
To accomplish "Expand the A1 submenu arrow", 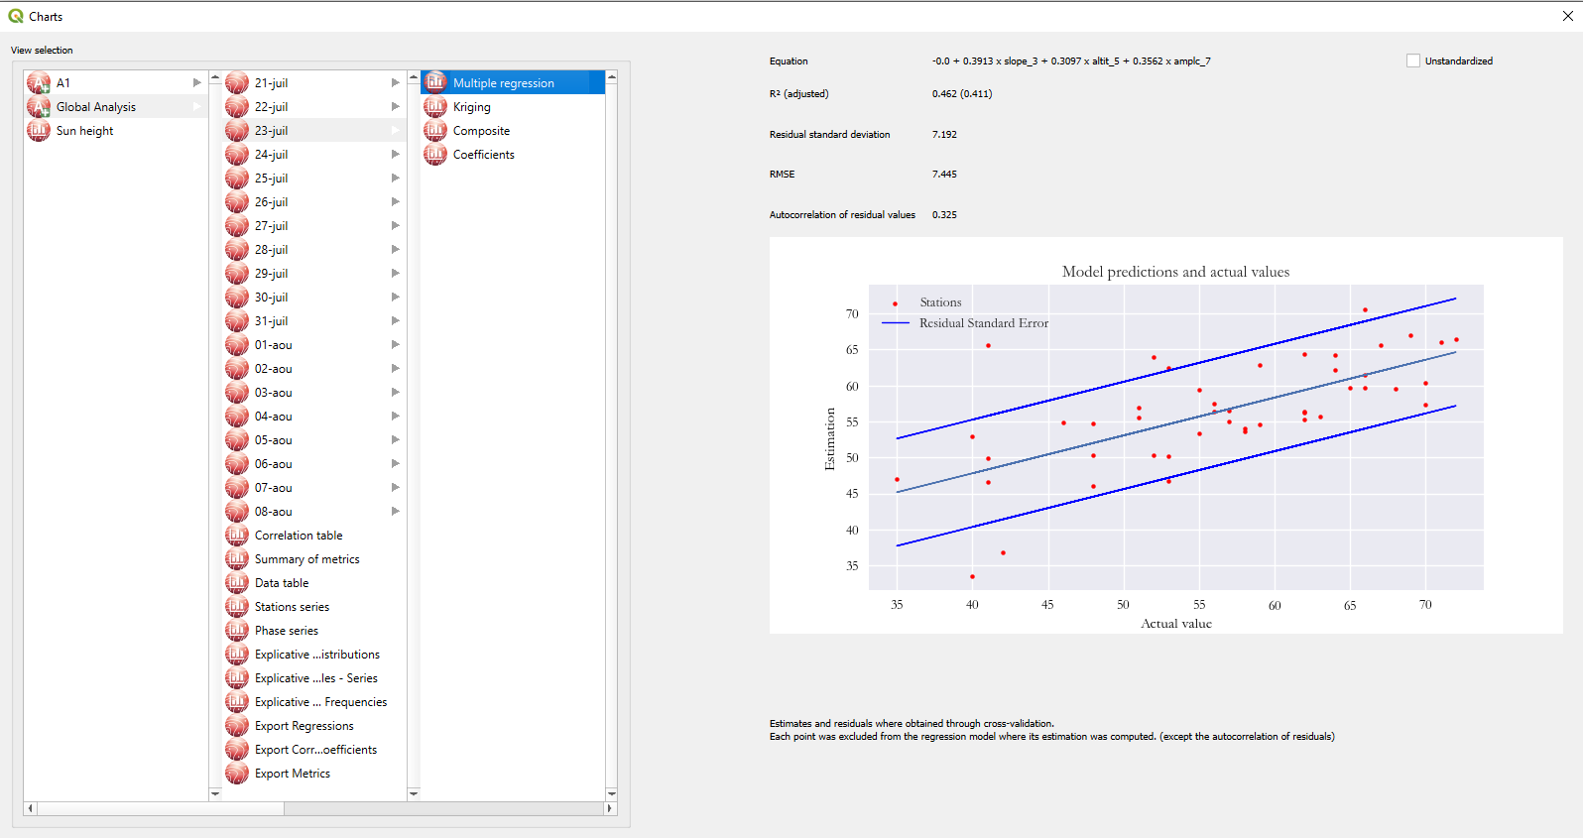I will (196, 83).
